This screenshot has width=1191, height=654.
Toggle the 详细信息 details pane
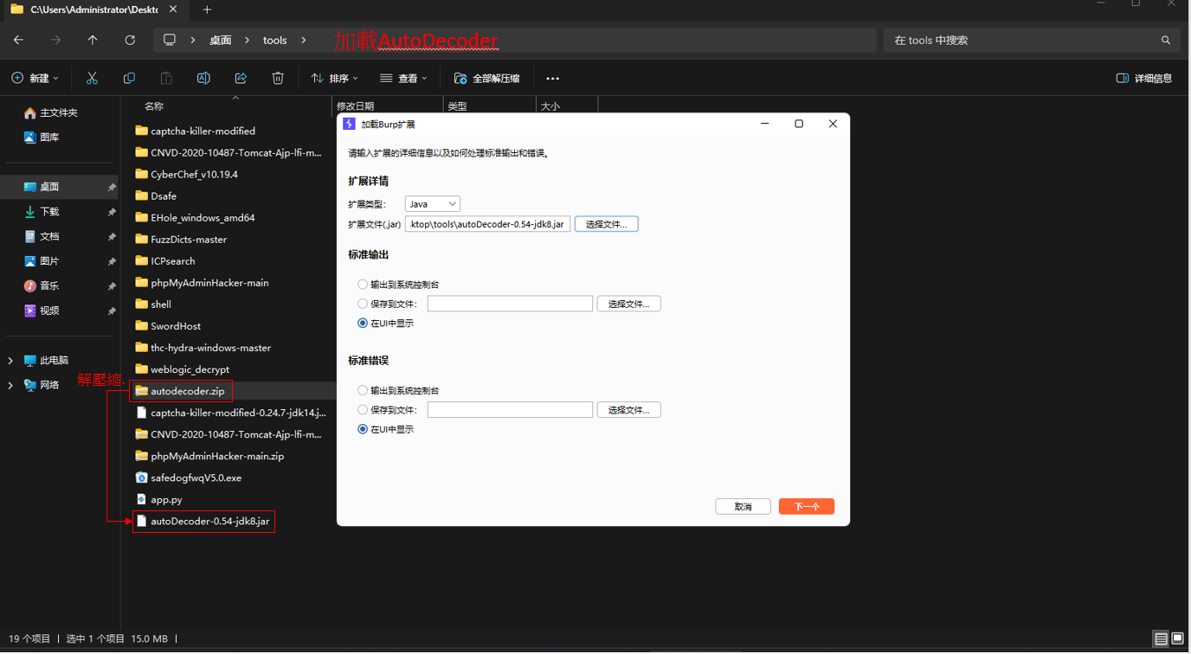(1144, 78)
